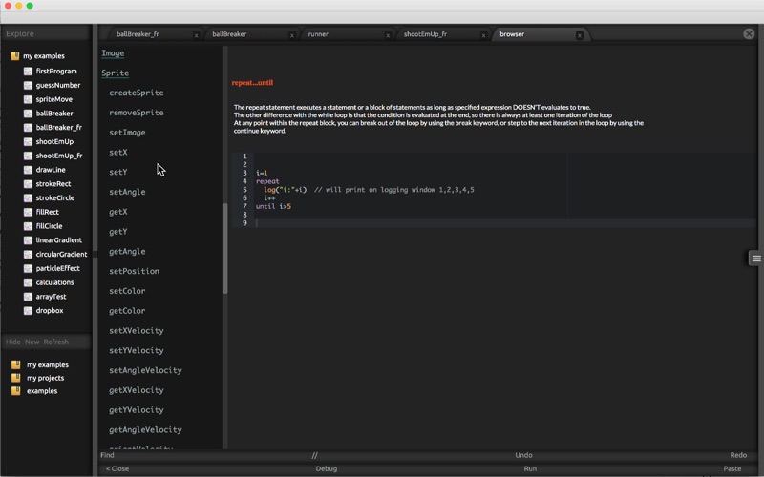Click the file icon next to drawLine
This screenshot has width=764, height=477.
point(29,170)
